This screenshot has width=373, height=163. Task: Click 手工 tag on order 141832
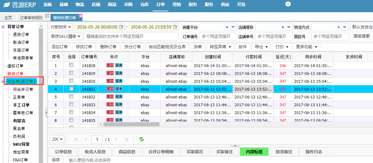click(110, 97)
